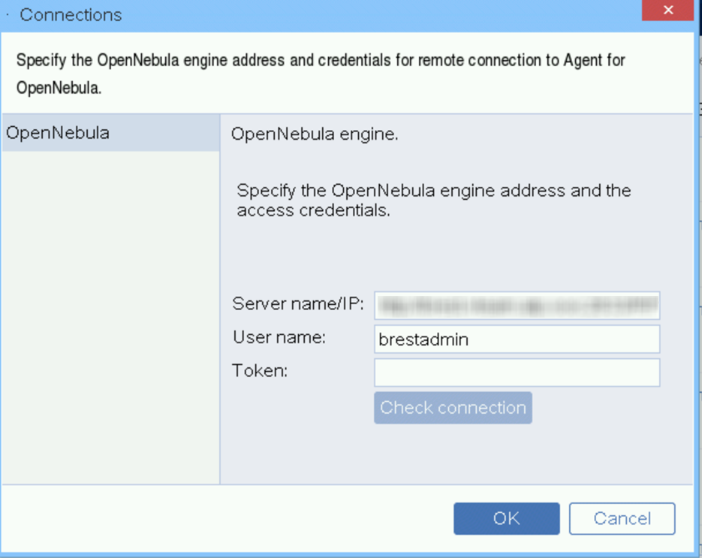Confirm the dialog with OK

[506, 518]
